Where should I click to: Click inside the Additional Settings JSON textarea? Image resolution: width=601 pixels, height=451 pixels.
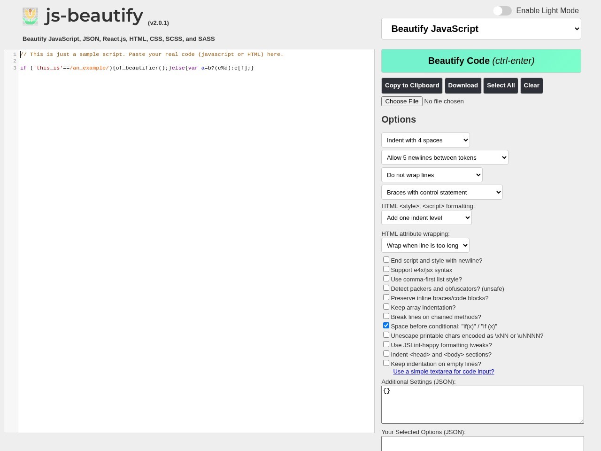[x=483, y=404]
